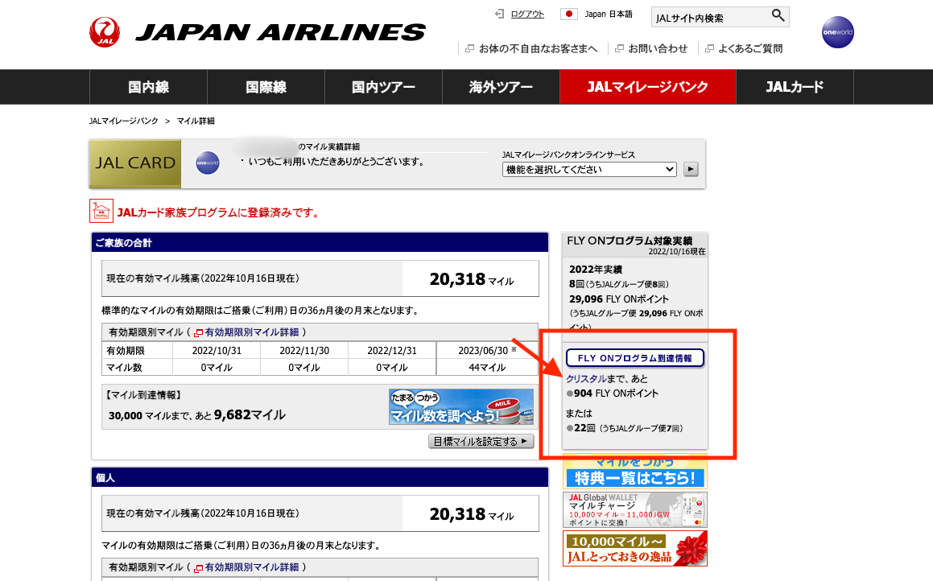Click the family program house icon
The image size is (933, 581).
[x=101, y=211]
